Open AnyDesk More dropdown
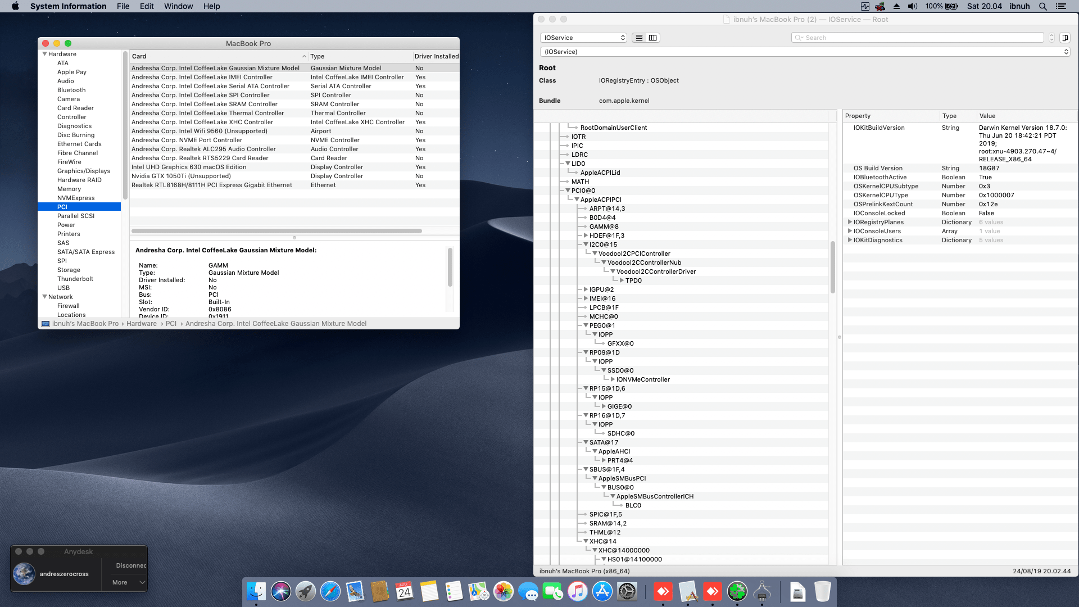The width and height of the screenshot is (1079, 607). click(129, 582)
